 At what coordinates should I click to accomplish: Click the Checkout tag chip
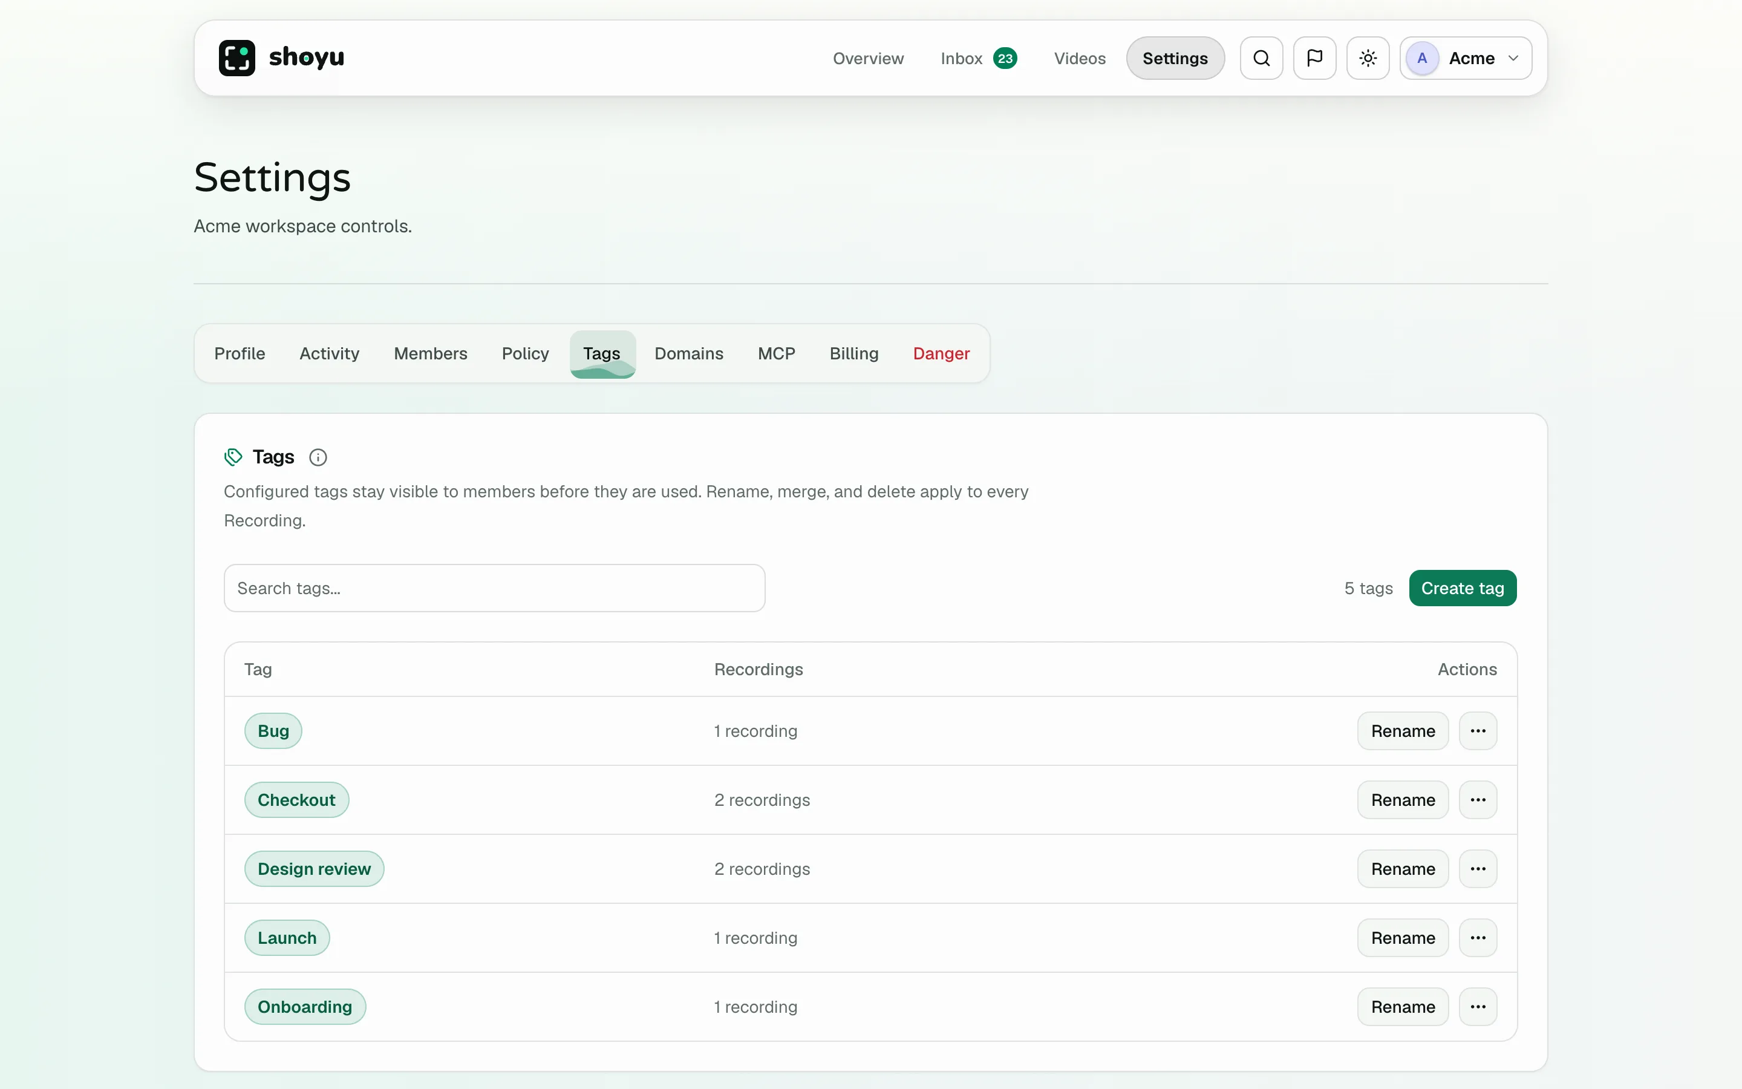point(296,800)
